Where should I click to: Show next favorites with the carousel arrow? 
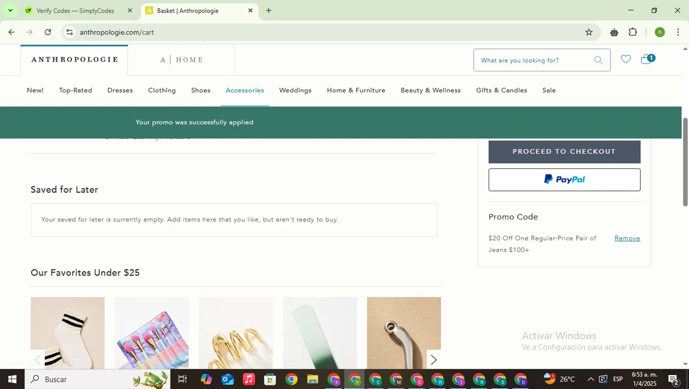(433, 360)
